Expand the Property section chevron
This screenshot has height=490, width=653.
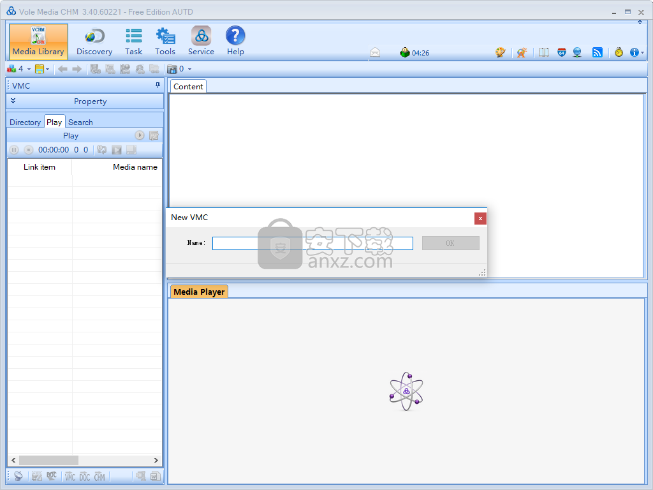[x=13, y=101]
